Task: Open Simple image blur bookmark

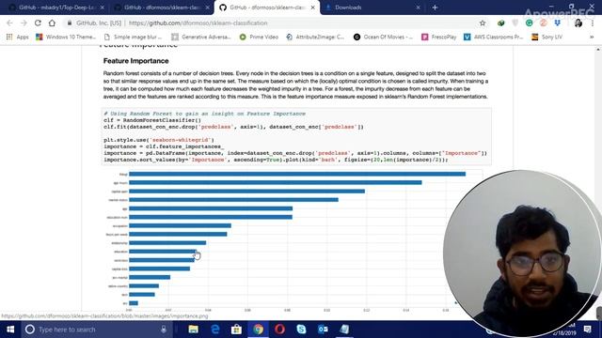Action: [x=133, y=37]
